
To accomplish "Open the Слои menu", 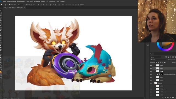I will (27, 2).
